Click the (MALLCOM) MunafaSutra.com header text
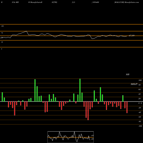143x143 pixels. point(126,2)
